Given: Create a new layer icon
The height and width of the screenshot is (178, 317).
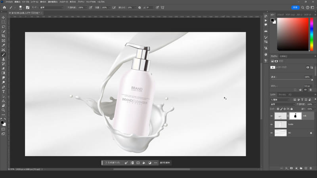Looking at the screenshot, I should click(306, 168).
